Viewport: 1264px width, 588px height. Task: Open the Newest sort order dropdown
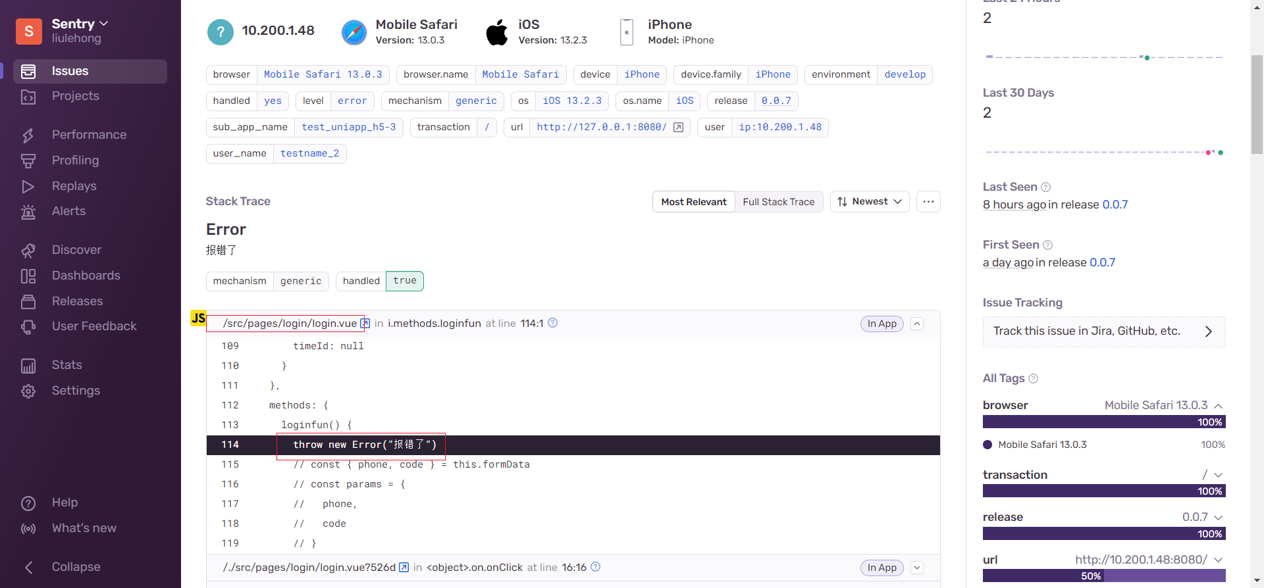pos(870,202)
